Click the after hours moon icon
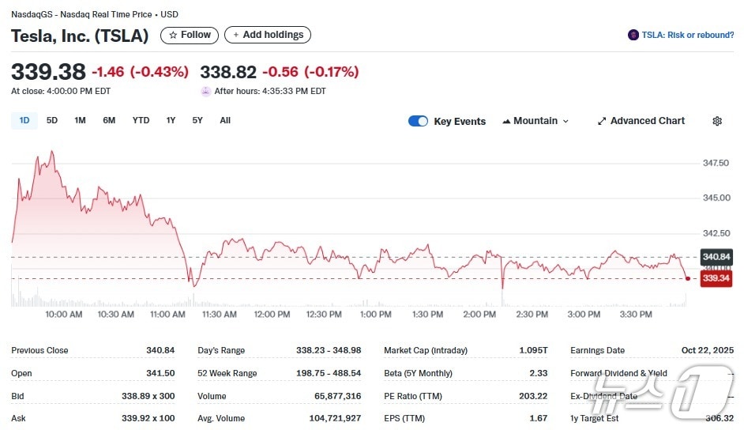 click(206, 91)
